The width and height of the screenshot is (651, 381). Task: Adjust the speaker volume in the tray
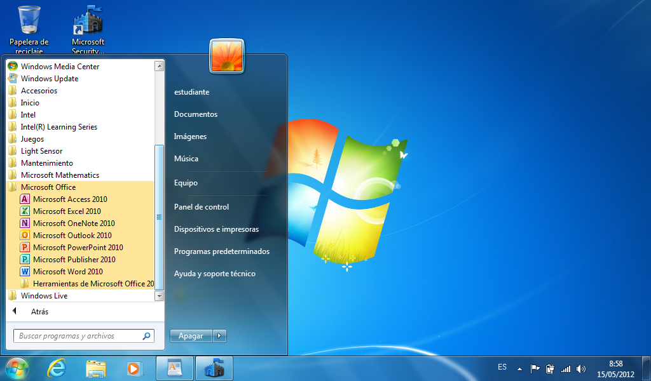pyautogui.click(x=581, y=368)
